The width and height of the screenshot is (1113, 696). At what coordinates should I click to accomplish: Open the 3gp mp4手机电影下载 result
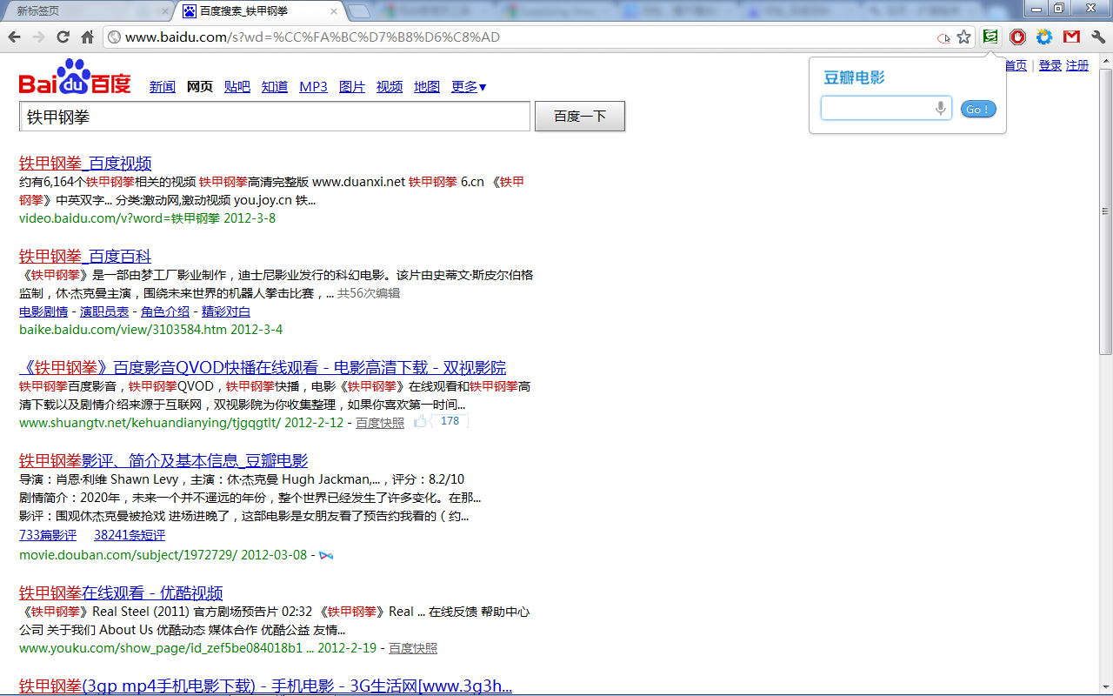(x=265, y=686)
